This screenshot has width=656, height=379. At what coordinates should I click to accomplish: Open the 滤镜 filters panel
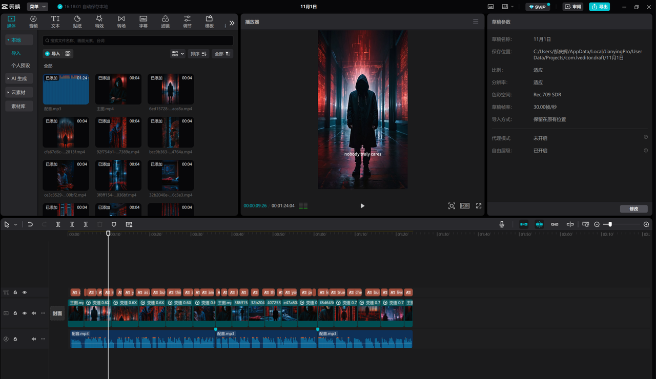point(165,22)
